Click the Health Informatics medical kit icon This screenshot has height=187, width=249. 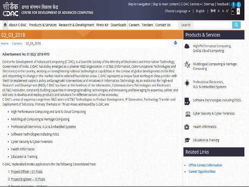187,127
